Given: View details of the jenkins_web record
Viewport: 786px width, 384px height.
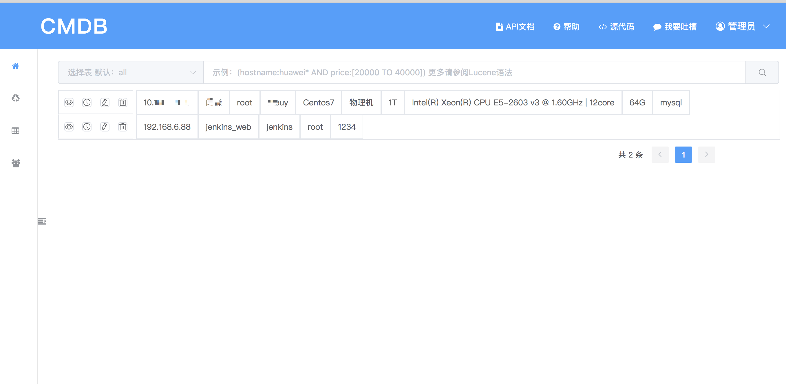Looking at the screenshot, I should pyautogui.click(x=69, y=127).
